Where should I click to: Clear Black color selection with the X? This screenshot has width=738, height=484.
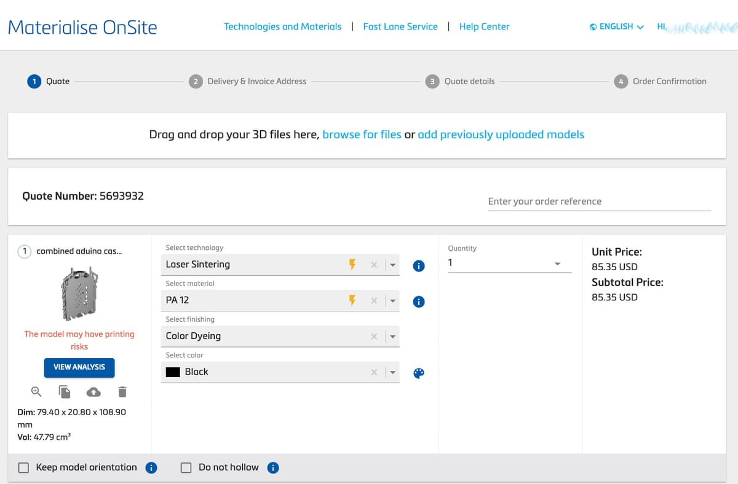pyautogui.click(x=373, y=372)
